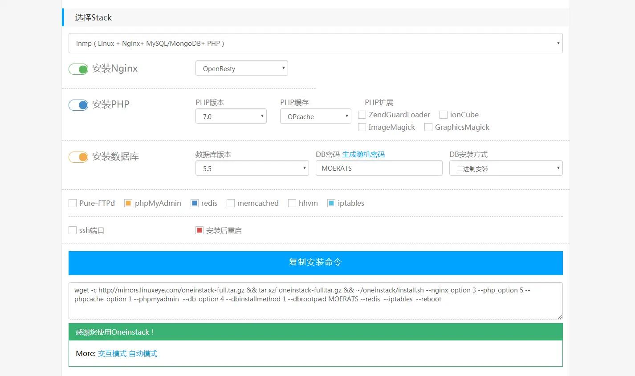Viewport: 635px width, 376px height.
Task: Check the ZendGuardLoader extension box
Action: coord(362,115)
